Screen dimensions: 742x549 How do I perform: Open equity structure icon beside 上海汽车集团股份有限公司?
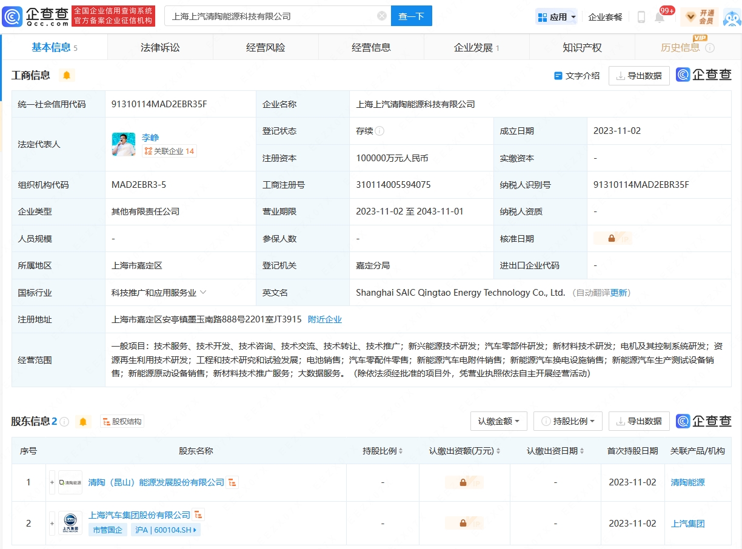tap(199, 515)
